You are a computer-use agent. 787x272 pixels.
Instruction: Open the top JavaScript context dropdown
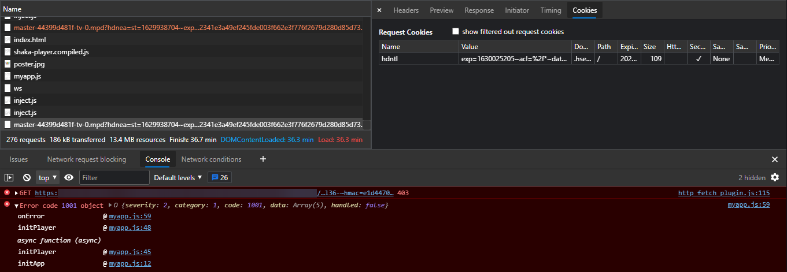point(48,178)
